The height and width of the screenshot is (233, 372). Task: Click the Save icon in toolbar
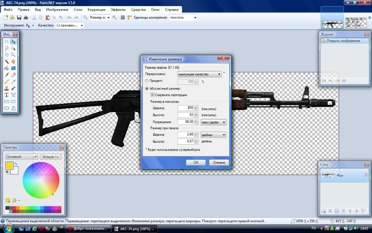(19, 17)
